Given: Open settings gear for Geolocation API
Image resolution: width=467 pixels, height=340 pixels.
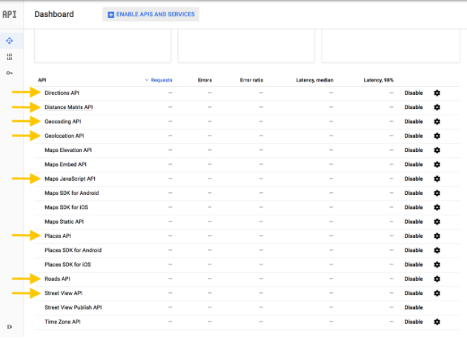Looking at the screenshot, I should click(437, 136).
